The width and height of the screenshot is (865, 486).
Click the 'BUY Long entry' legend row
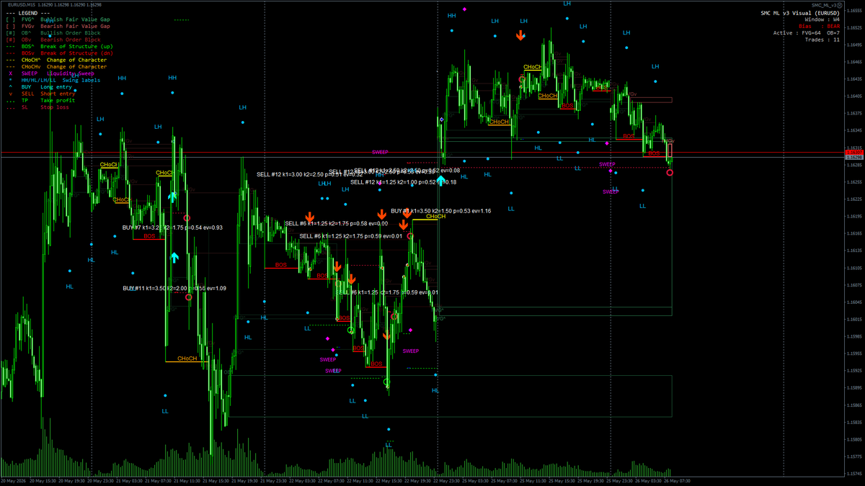[x=41, y=86]
